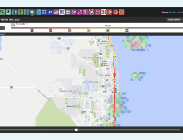183x140 pixels.
Task: Reset the Color Thresholds to default
Action: click(27, 24)
